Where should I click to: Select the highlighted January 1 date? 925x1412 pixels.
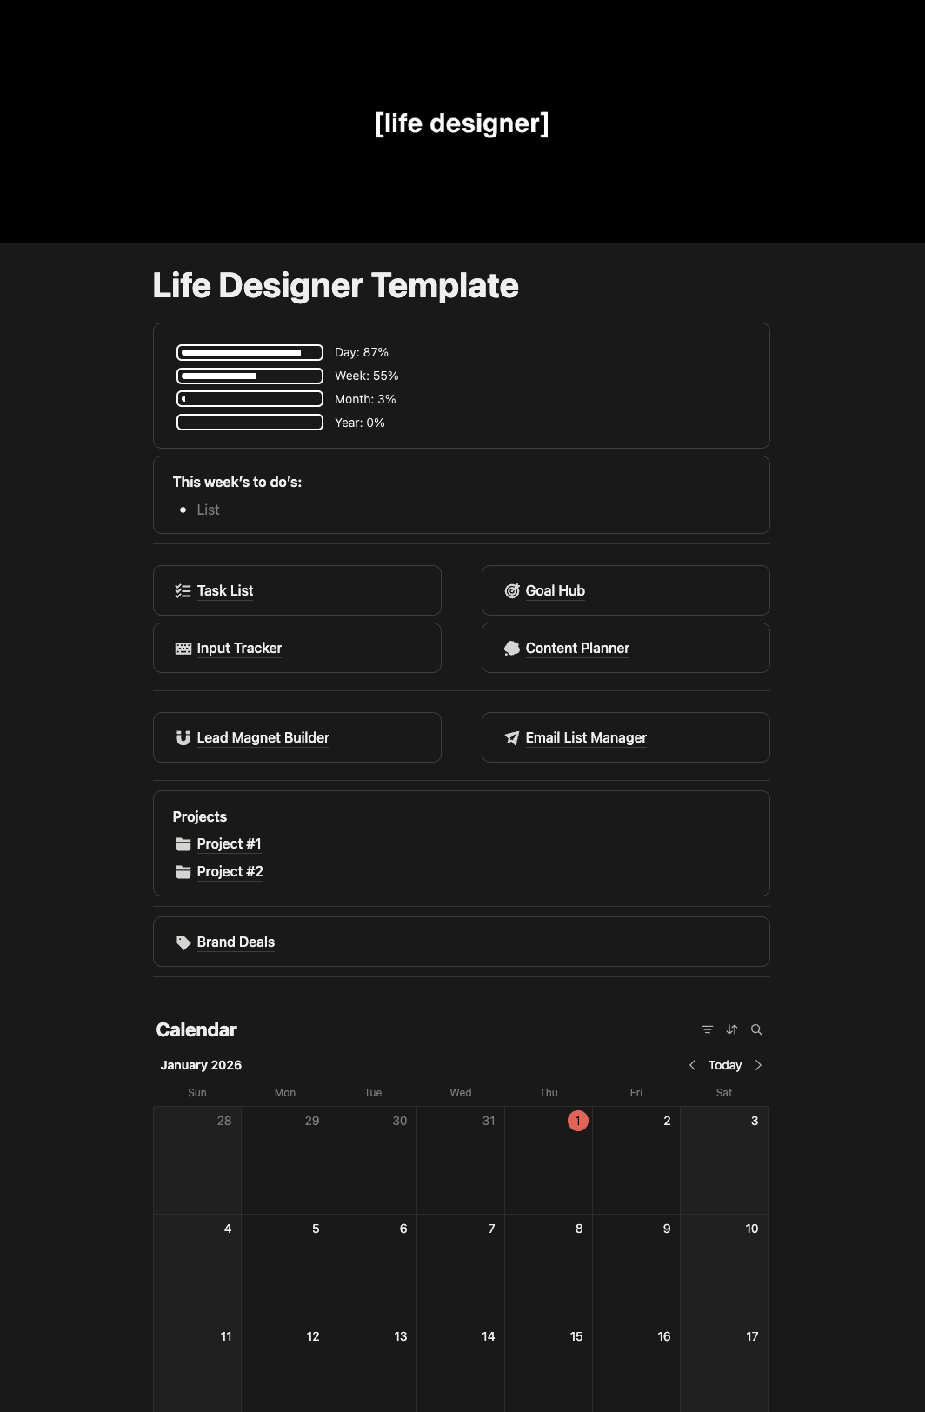pyautogui.click(x=578, y=1121)
